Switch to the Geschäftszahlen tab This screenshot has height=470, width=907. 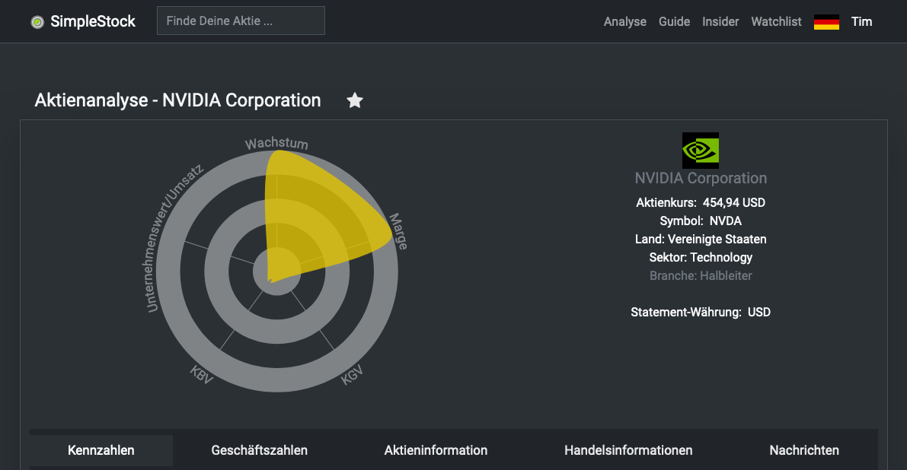point(259,450)
